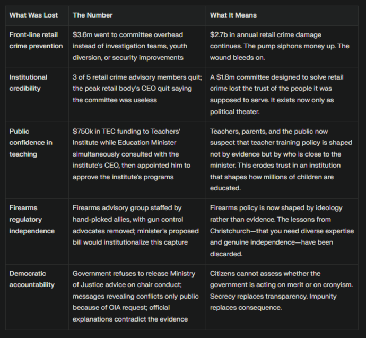Click the cell stating "Secrecy replaces transparency"
Image resolution: width=366 pixels, height=338 pixels.
click(x=281, y=291)
